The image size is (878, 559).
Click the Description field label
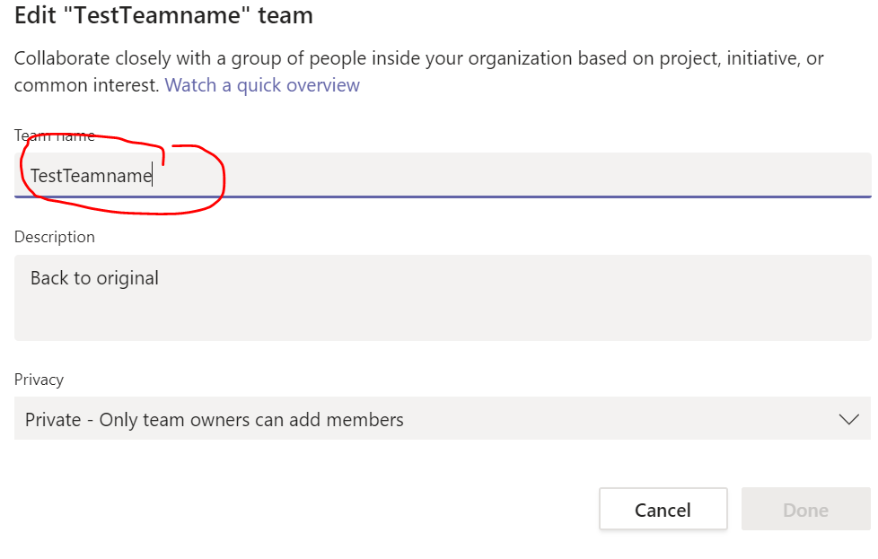(x=55, y=237)
